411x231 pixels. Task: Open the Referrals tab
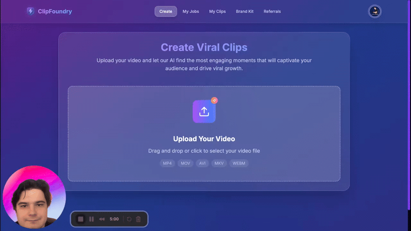pyautogui.click(x=272, y=12)
